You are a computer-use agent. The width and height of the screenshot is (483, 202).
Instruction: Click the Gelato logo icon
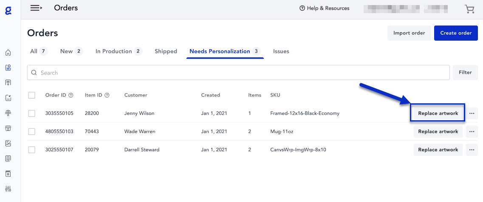(x=8, y=10)
